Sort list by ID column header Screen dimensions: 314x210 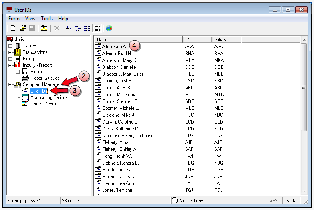pos(197,39)
